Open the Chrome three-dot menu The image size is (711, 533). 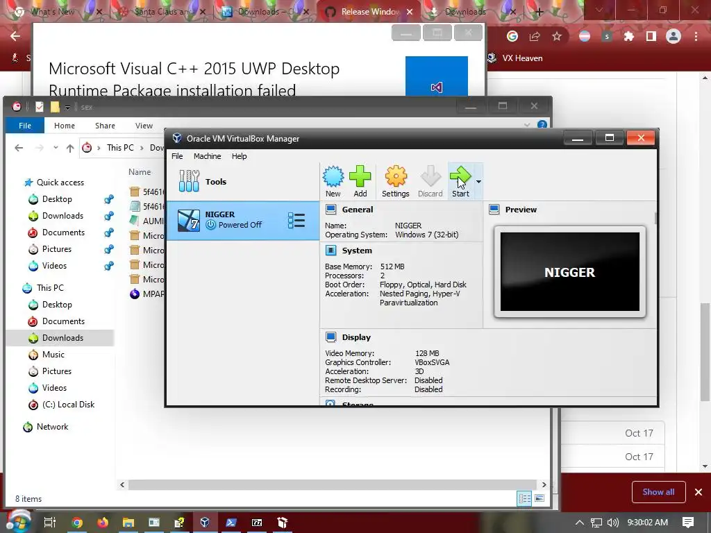click(x=696, y=36)
